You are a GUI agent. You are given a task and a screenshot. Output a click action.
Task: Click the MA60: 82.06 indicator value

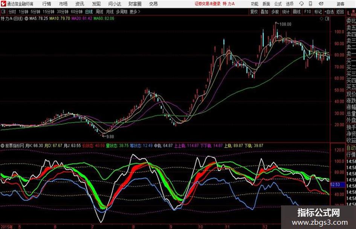click(104, 18)
